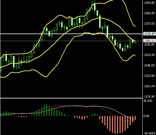Select the 1300.21 current price label
Screen dimensions: 156x135
click(149, 41)
